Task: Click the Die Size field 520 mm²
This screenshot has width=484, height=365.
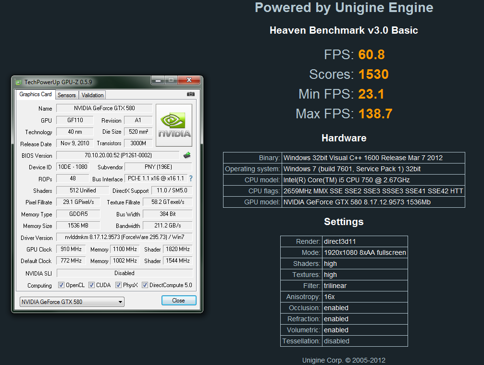Action: (138, 132)
